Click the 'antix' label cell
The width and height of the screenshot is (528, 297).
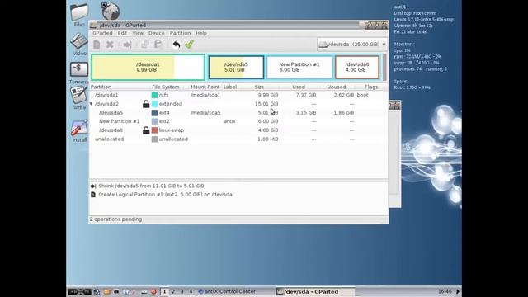(229, 121)
